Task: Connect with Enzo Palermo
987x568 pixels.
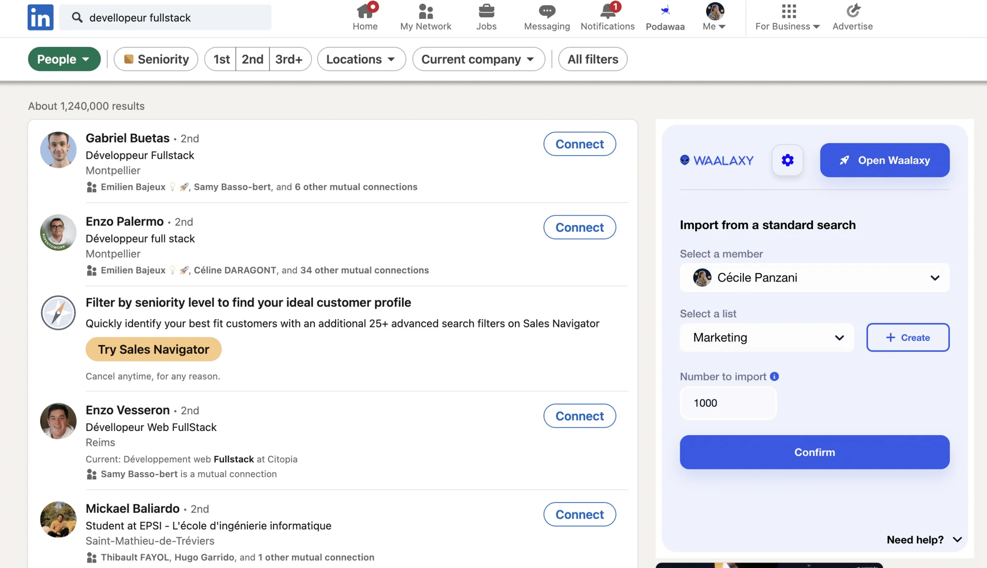Action: point(579,227)
